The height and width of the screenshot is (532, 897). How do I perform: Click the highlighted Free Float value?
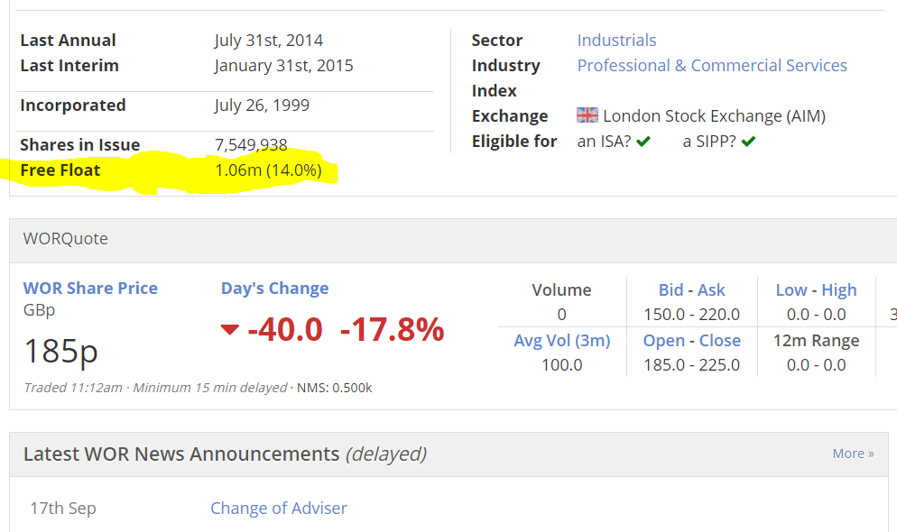tap(268, 170)
